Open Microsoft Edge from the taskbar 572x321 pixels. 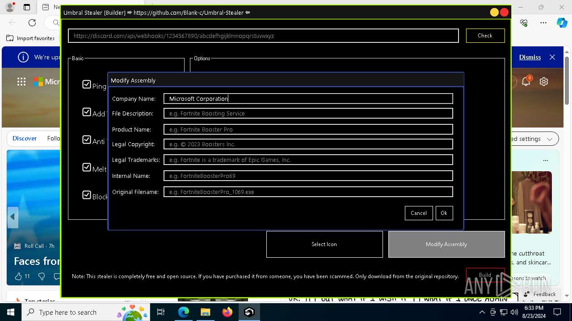point(184,312)
